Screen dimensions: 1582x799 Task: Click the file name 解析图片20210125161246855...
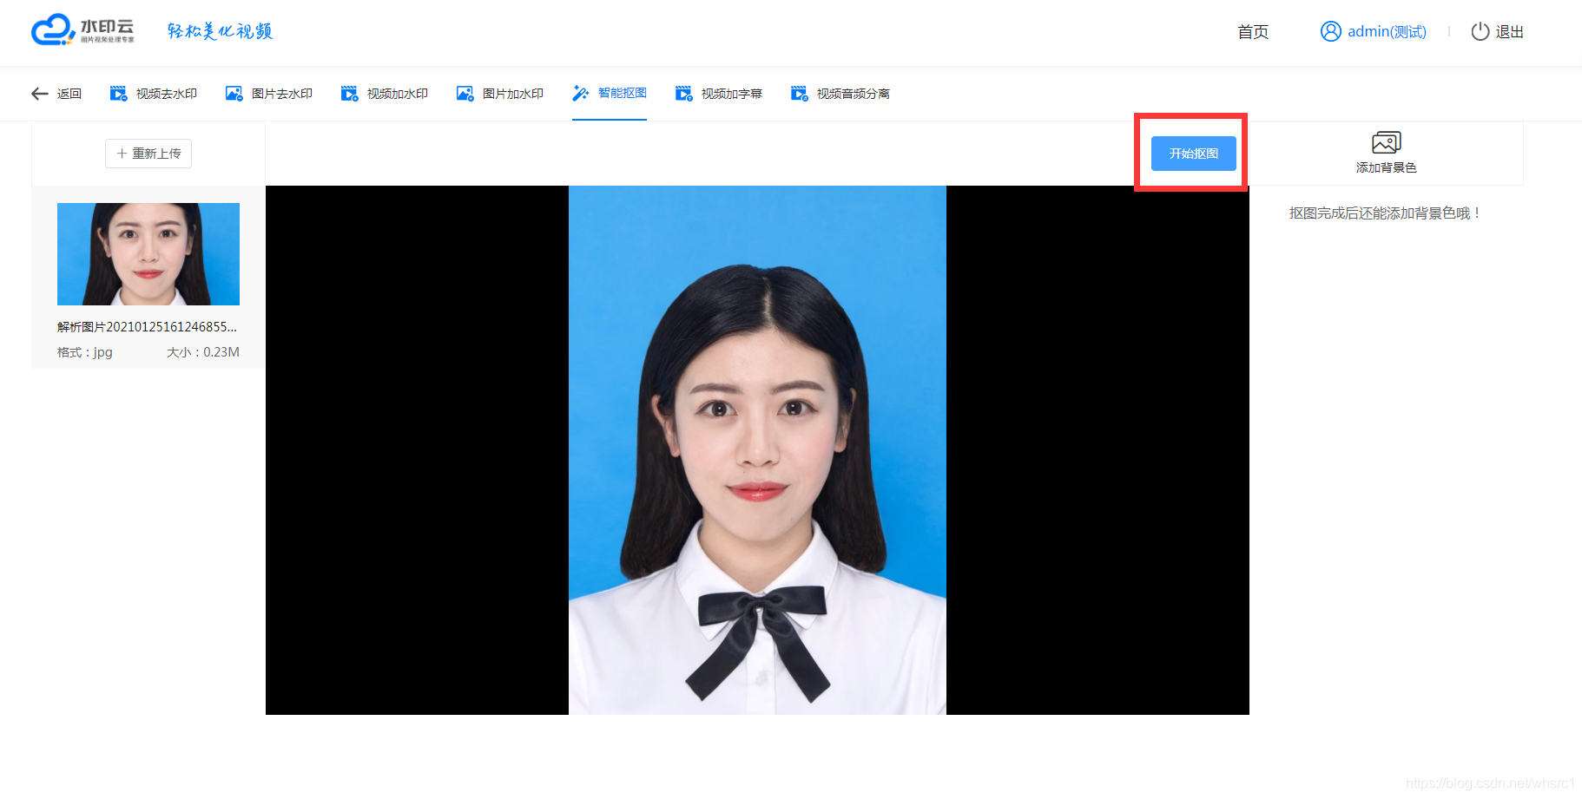click(x=147, y=327)
